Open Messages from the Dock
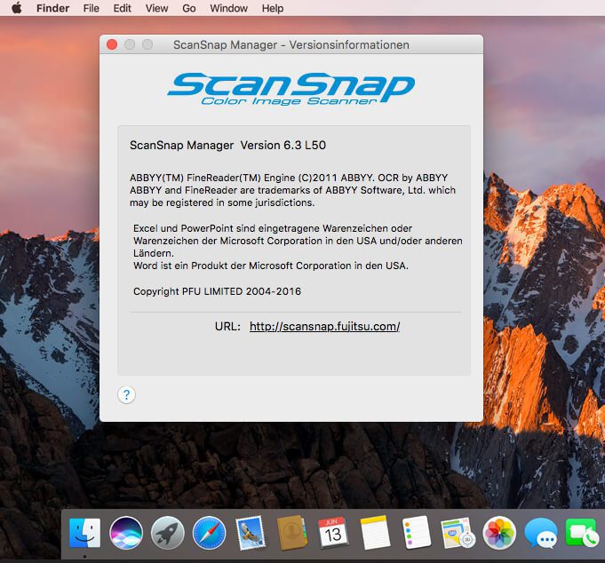 [x=541, y=534]
